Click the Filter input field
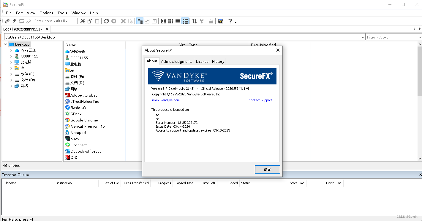 pos(392,37)
